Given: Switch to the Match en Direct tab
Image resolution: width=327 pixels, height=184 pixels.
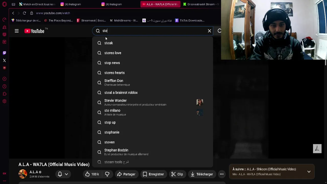Looking at the screenshot, I should (x=37, y=4).
